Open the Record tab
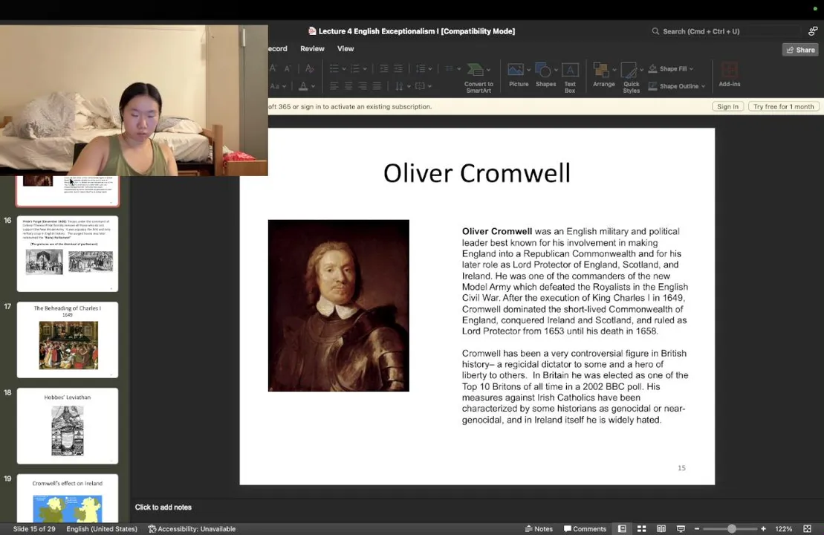The height and width of the screenshot is (535, 824). (x=277, y=48)
